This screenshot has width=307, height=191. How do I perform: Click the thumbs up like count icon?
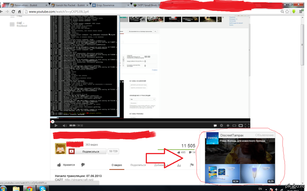[x=178, y=153]
